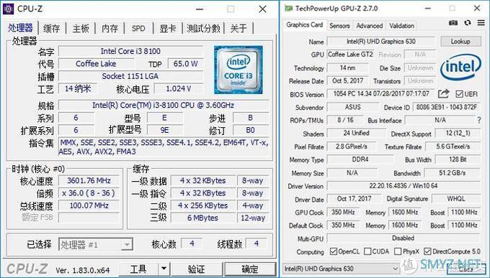Click the TDP value 65.0 W

(x=185, y=64)
